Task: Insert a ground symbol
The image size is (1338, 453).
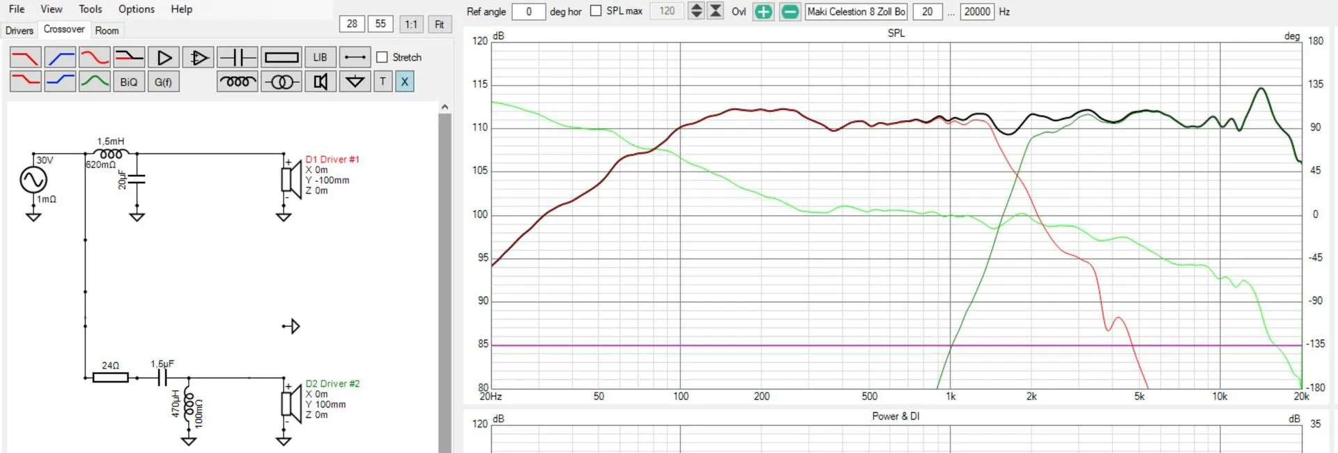Action: (355, 82)
